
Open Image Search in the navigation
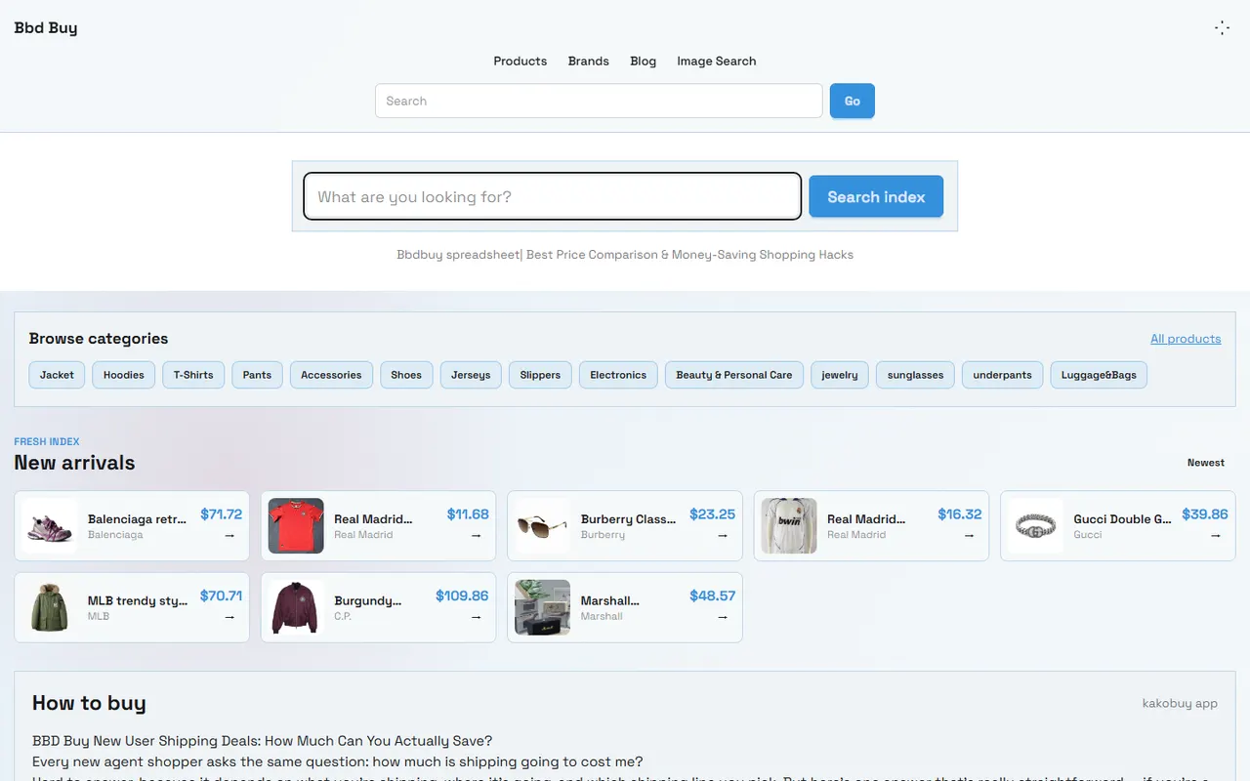tap(716, 61)
